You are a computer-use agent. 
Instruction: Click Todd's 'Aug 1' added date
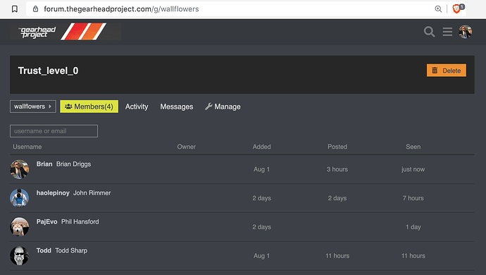[x=261, y=256]
